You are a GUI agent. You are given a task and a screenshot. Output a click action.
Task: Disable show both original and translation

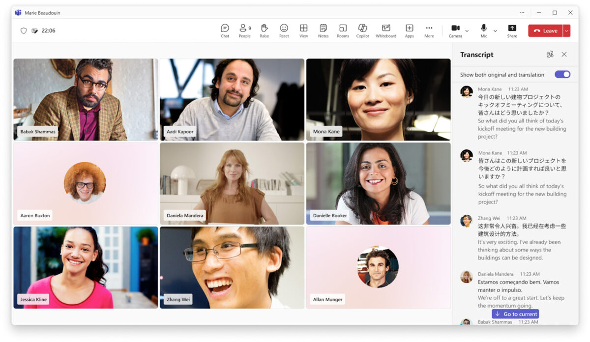562,75
